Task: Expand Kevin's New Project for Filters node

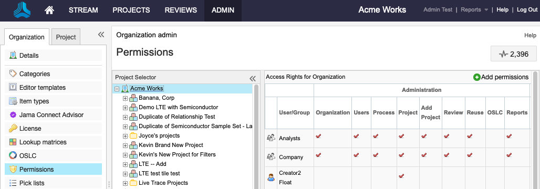Action: tap(126, 155)
